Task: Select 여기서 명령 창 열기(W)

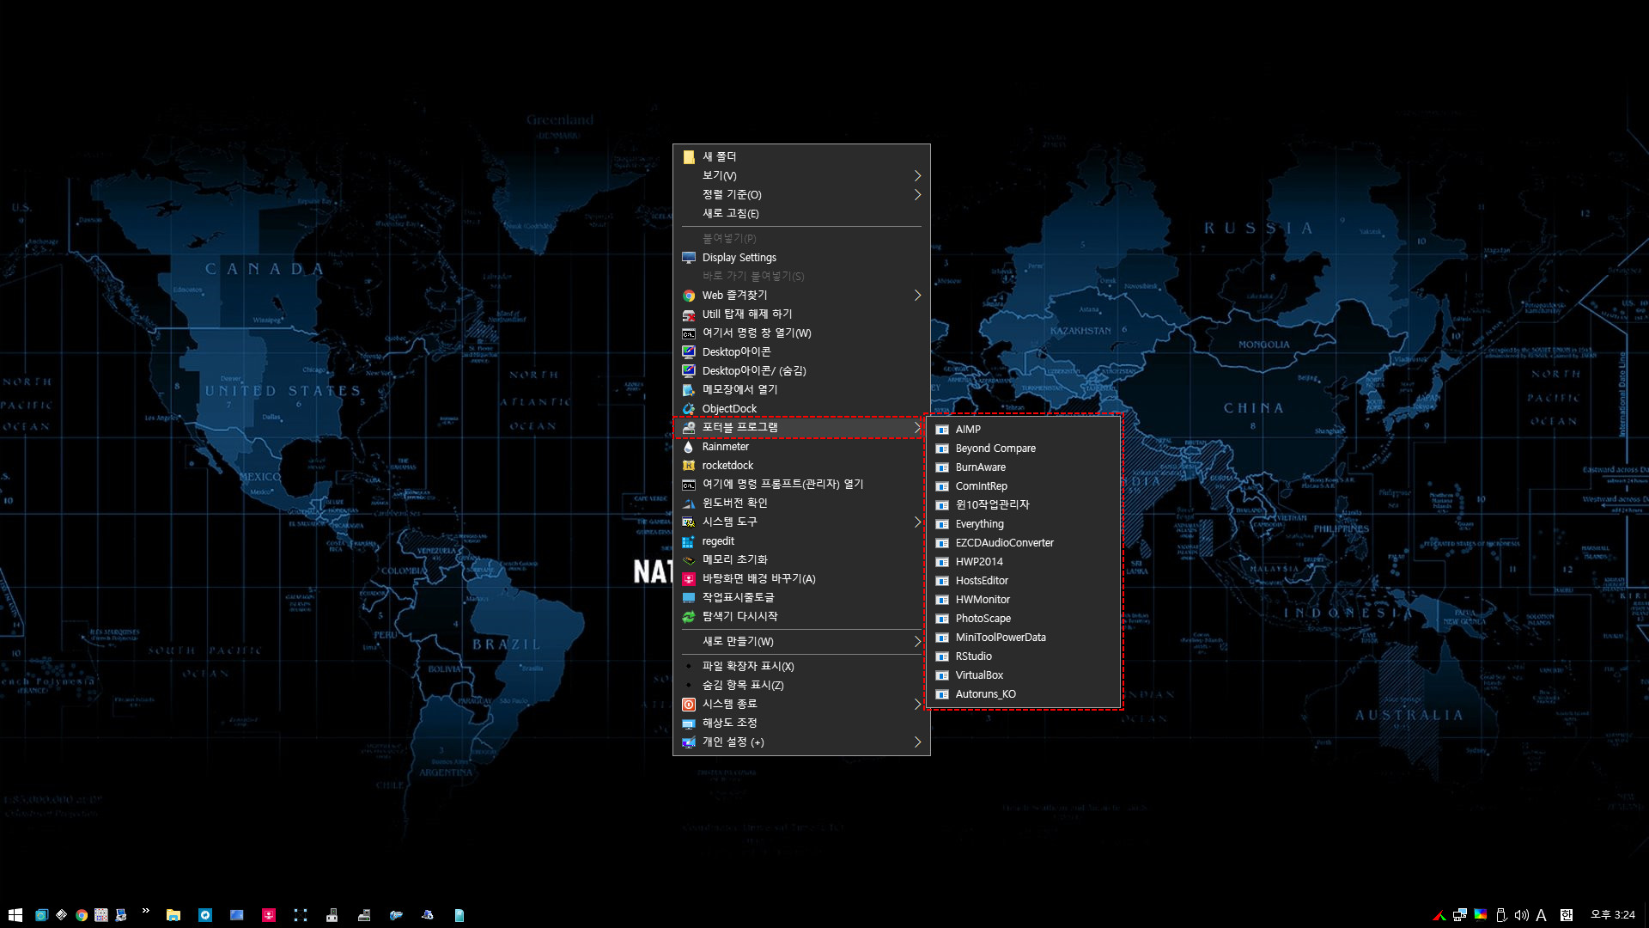Action: (801, 333)
